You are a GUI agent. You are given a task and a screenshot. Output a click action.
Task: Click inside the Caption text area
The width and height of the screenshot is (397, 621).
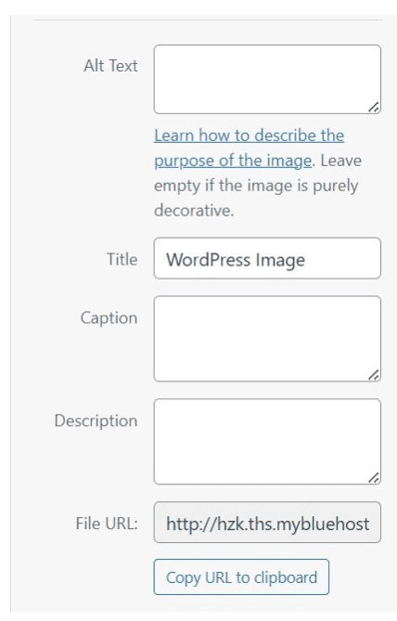[267, 339]
